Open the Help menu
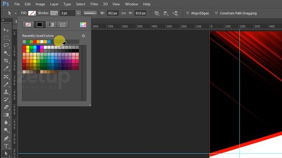 tap(147, 4)
